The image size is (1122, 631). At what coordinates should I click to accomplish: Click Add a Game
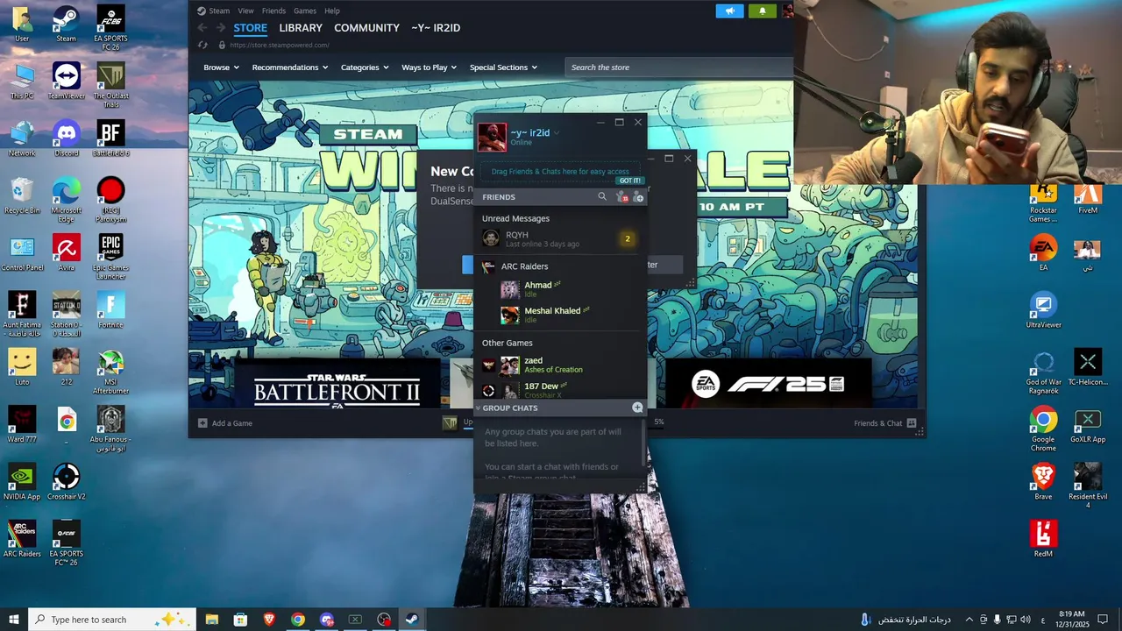point(225,423)
